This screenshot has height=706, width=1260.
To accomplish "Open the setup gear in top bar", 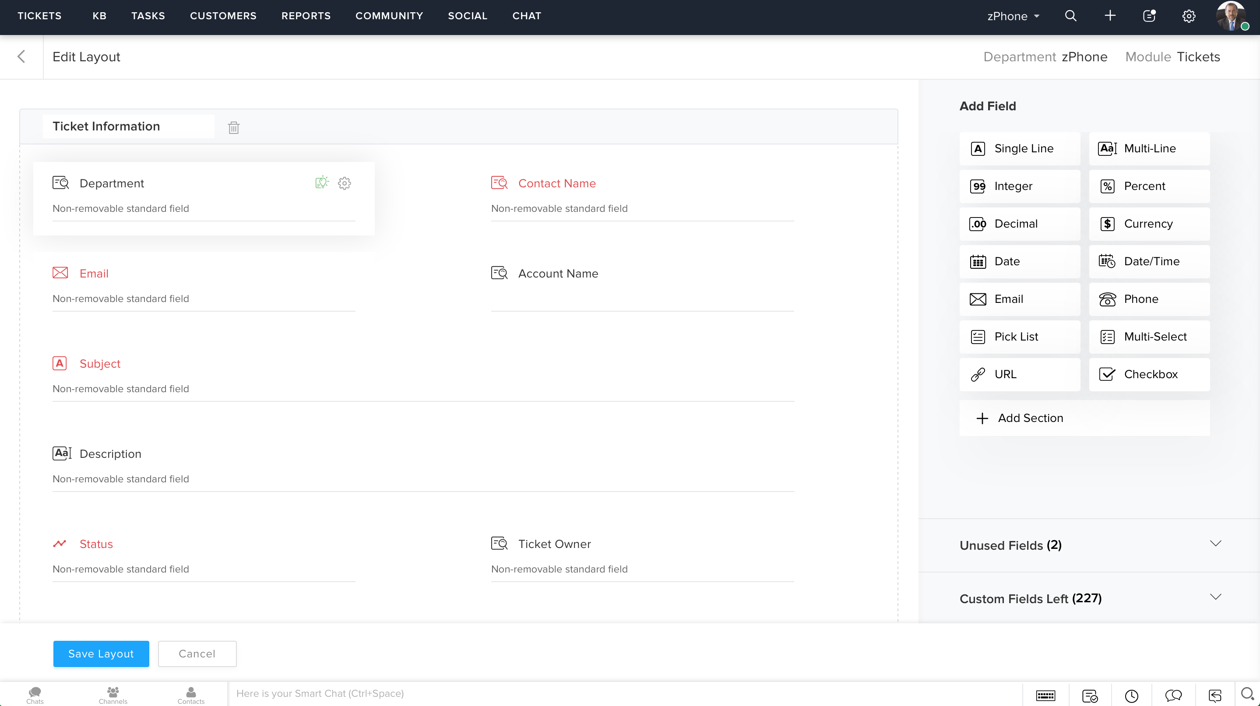I will tap(1189, 16).
